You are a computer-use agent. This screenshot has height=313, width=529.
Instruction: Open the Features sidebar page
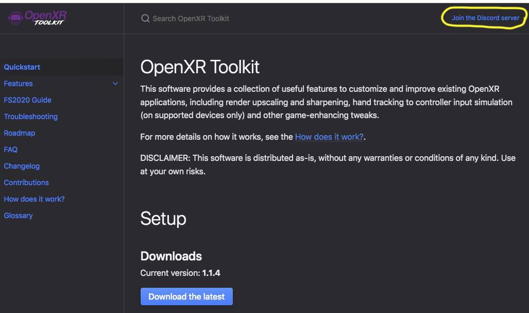point(18,84)
